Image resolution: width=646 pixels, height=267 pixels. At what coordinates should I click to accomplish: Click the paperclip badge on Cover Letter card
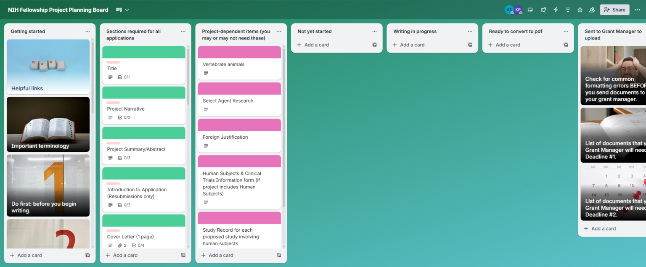pyautogui.click(x=120, y=245)
